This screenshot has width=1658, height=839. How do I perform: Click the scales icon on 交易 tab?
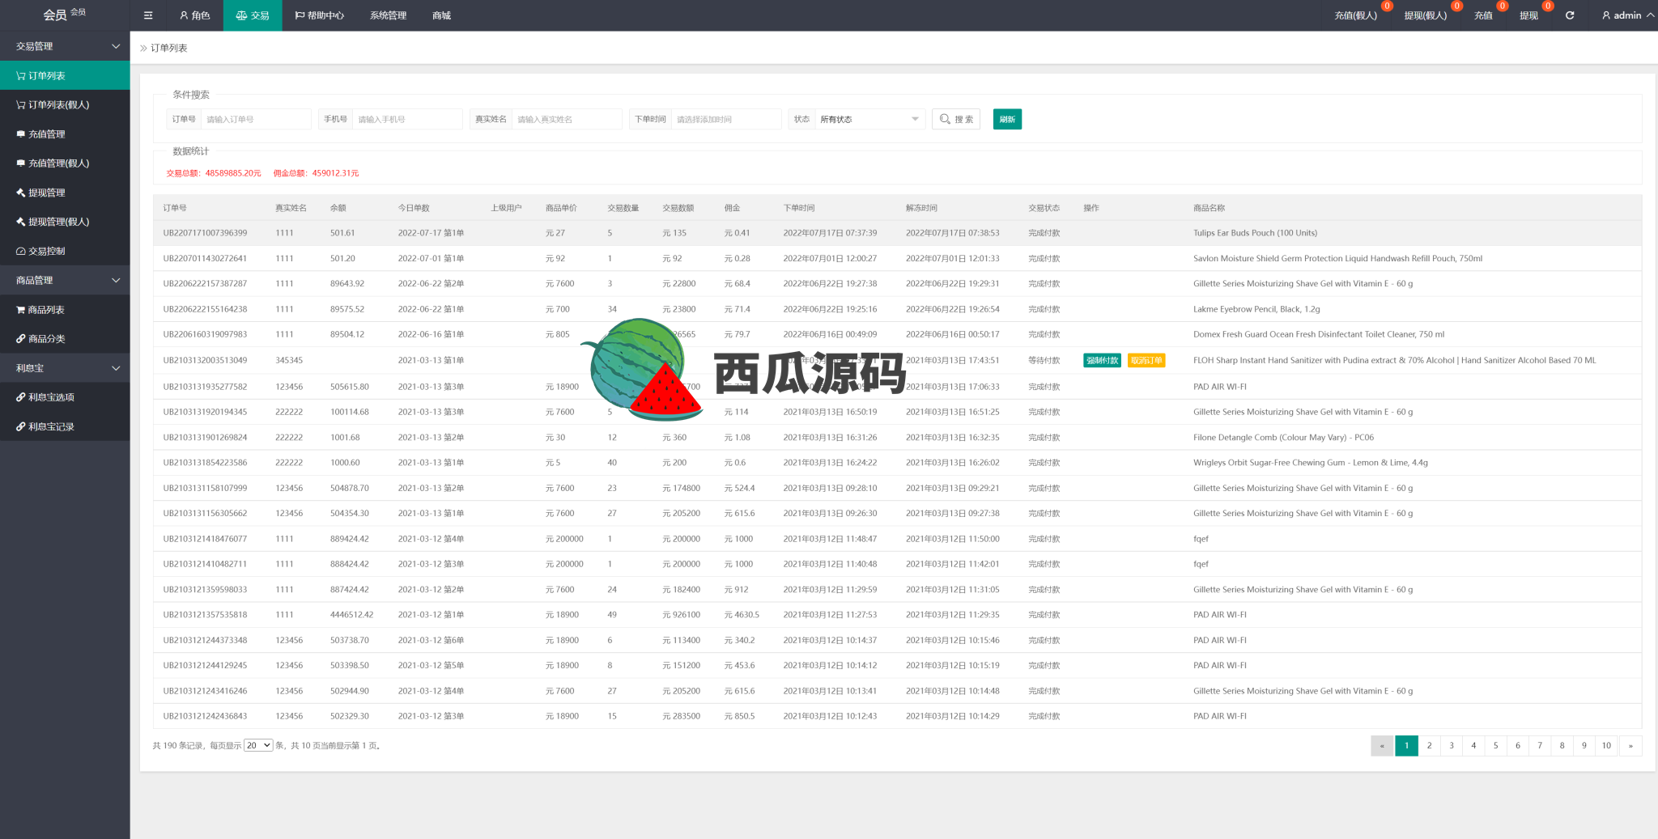241,15
